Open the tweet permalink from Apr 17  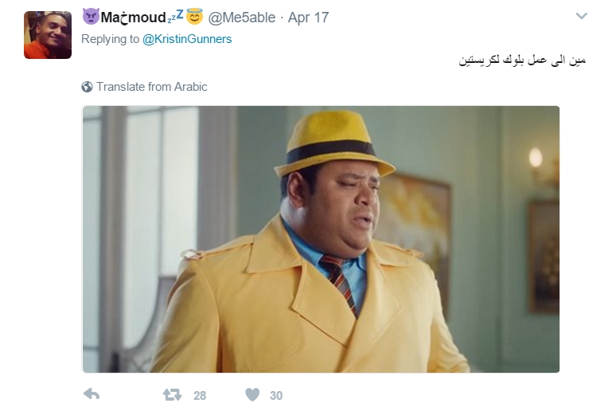(x=308, y=18)
